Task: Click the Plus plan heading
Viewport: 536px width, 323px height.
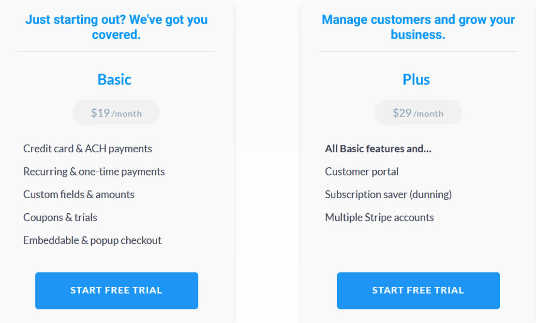Action: click(417, 79)
